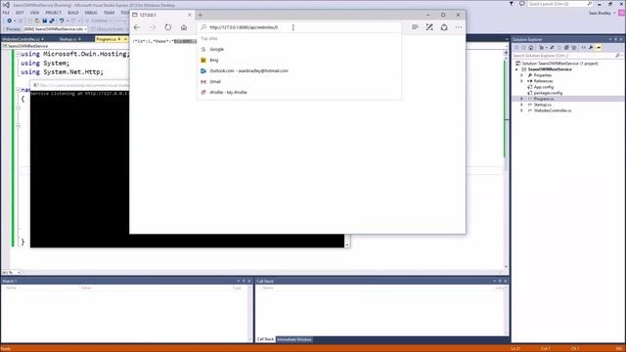Collapse the using directives code block

[x=18, y=54]
